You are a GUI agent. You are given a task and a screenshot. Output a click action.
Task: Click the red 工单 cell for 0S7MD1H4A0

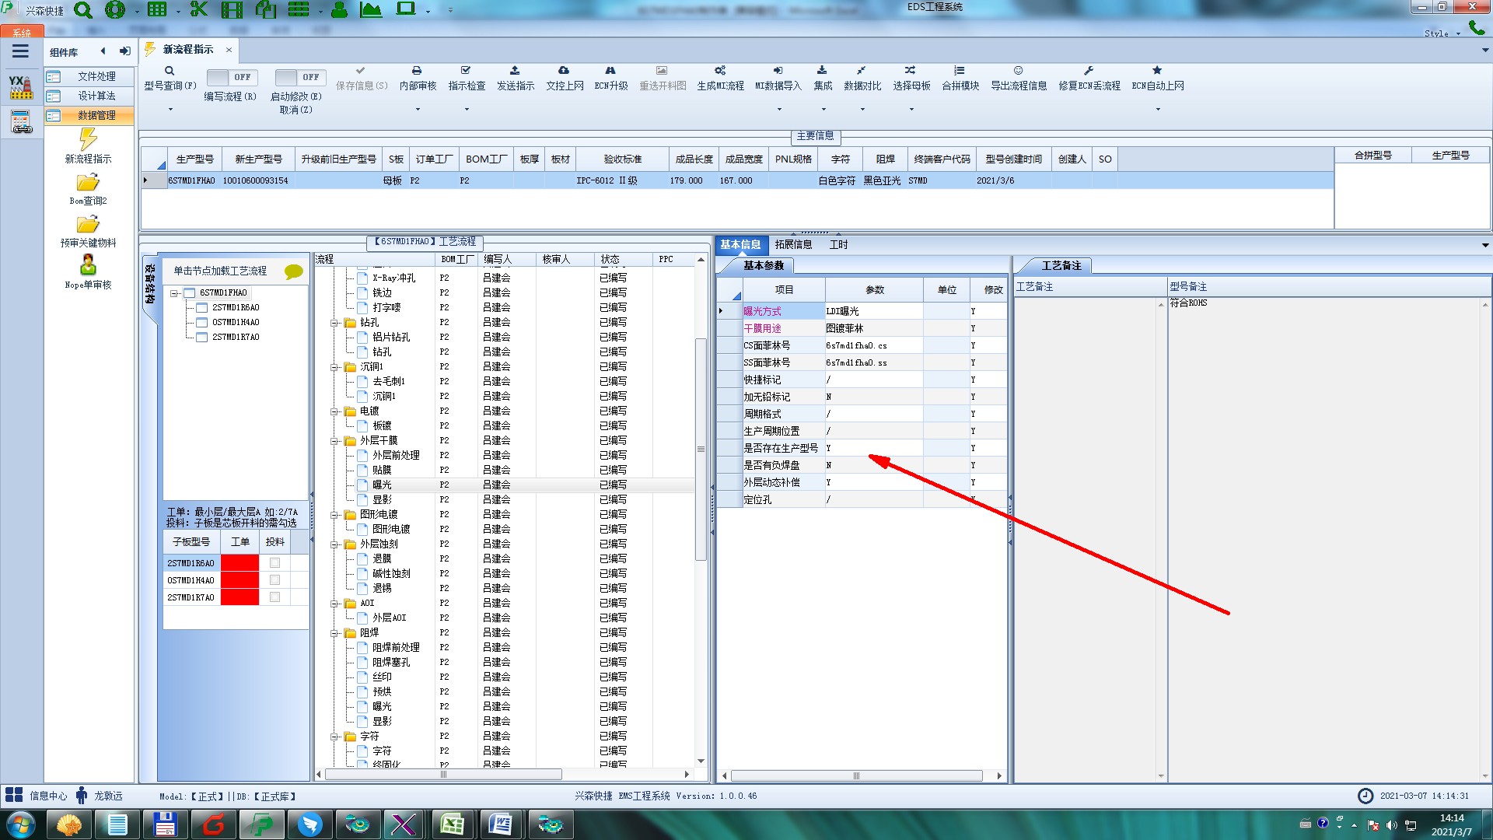(240, 580)
